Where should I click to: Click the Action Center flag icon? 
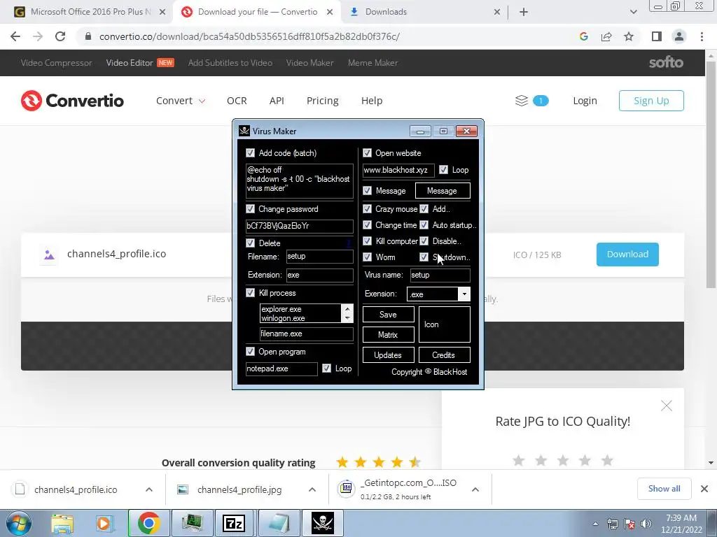point(629,524)
